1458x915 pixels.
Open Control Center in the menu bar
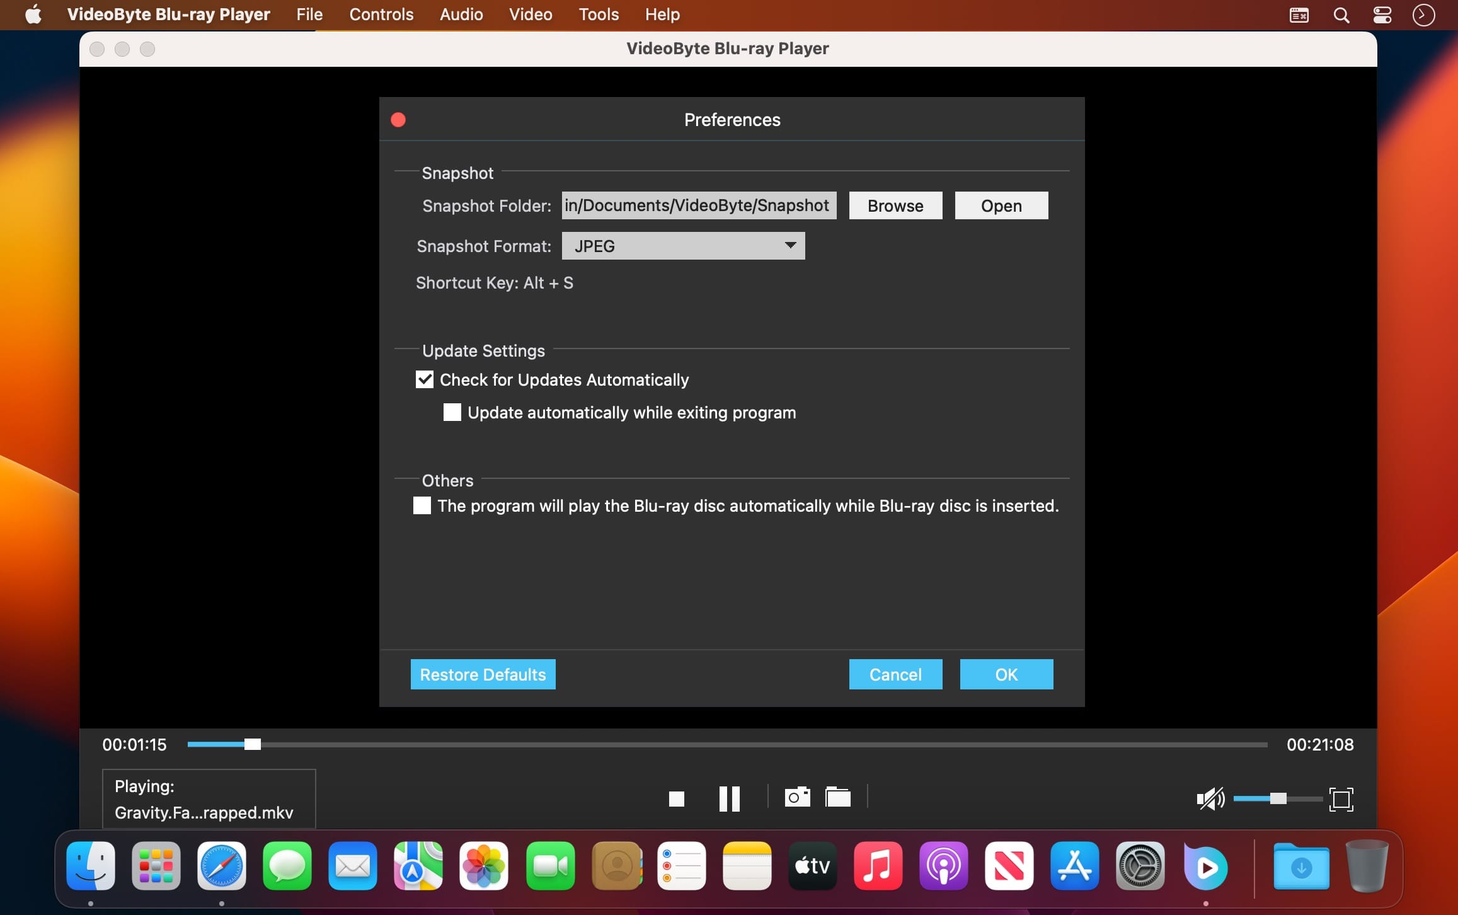tap(1382, 15)
